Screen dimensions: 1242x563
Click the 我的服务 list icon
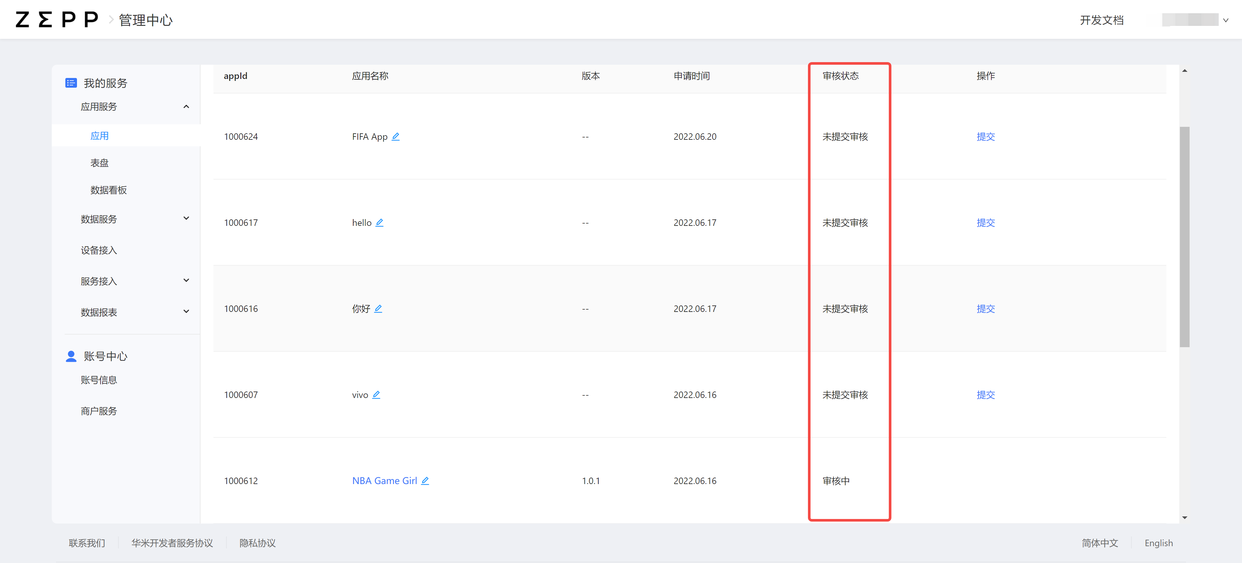[x=71, y=83]
